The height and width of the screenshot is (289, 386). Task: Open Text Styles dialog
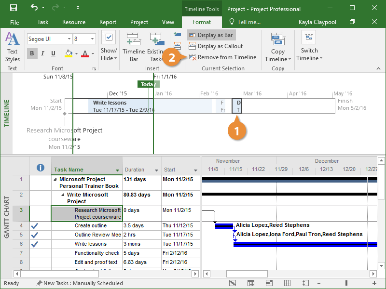point(13,47)
